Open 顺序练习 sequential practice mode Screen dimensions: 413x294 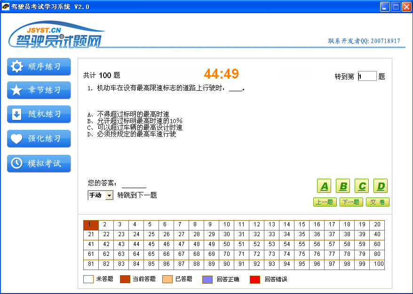point(39,67)
